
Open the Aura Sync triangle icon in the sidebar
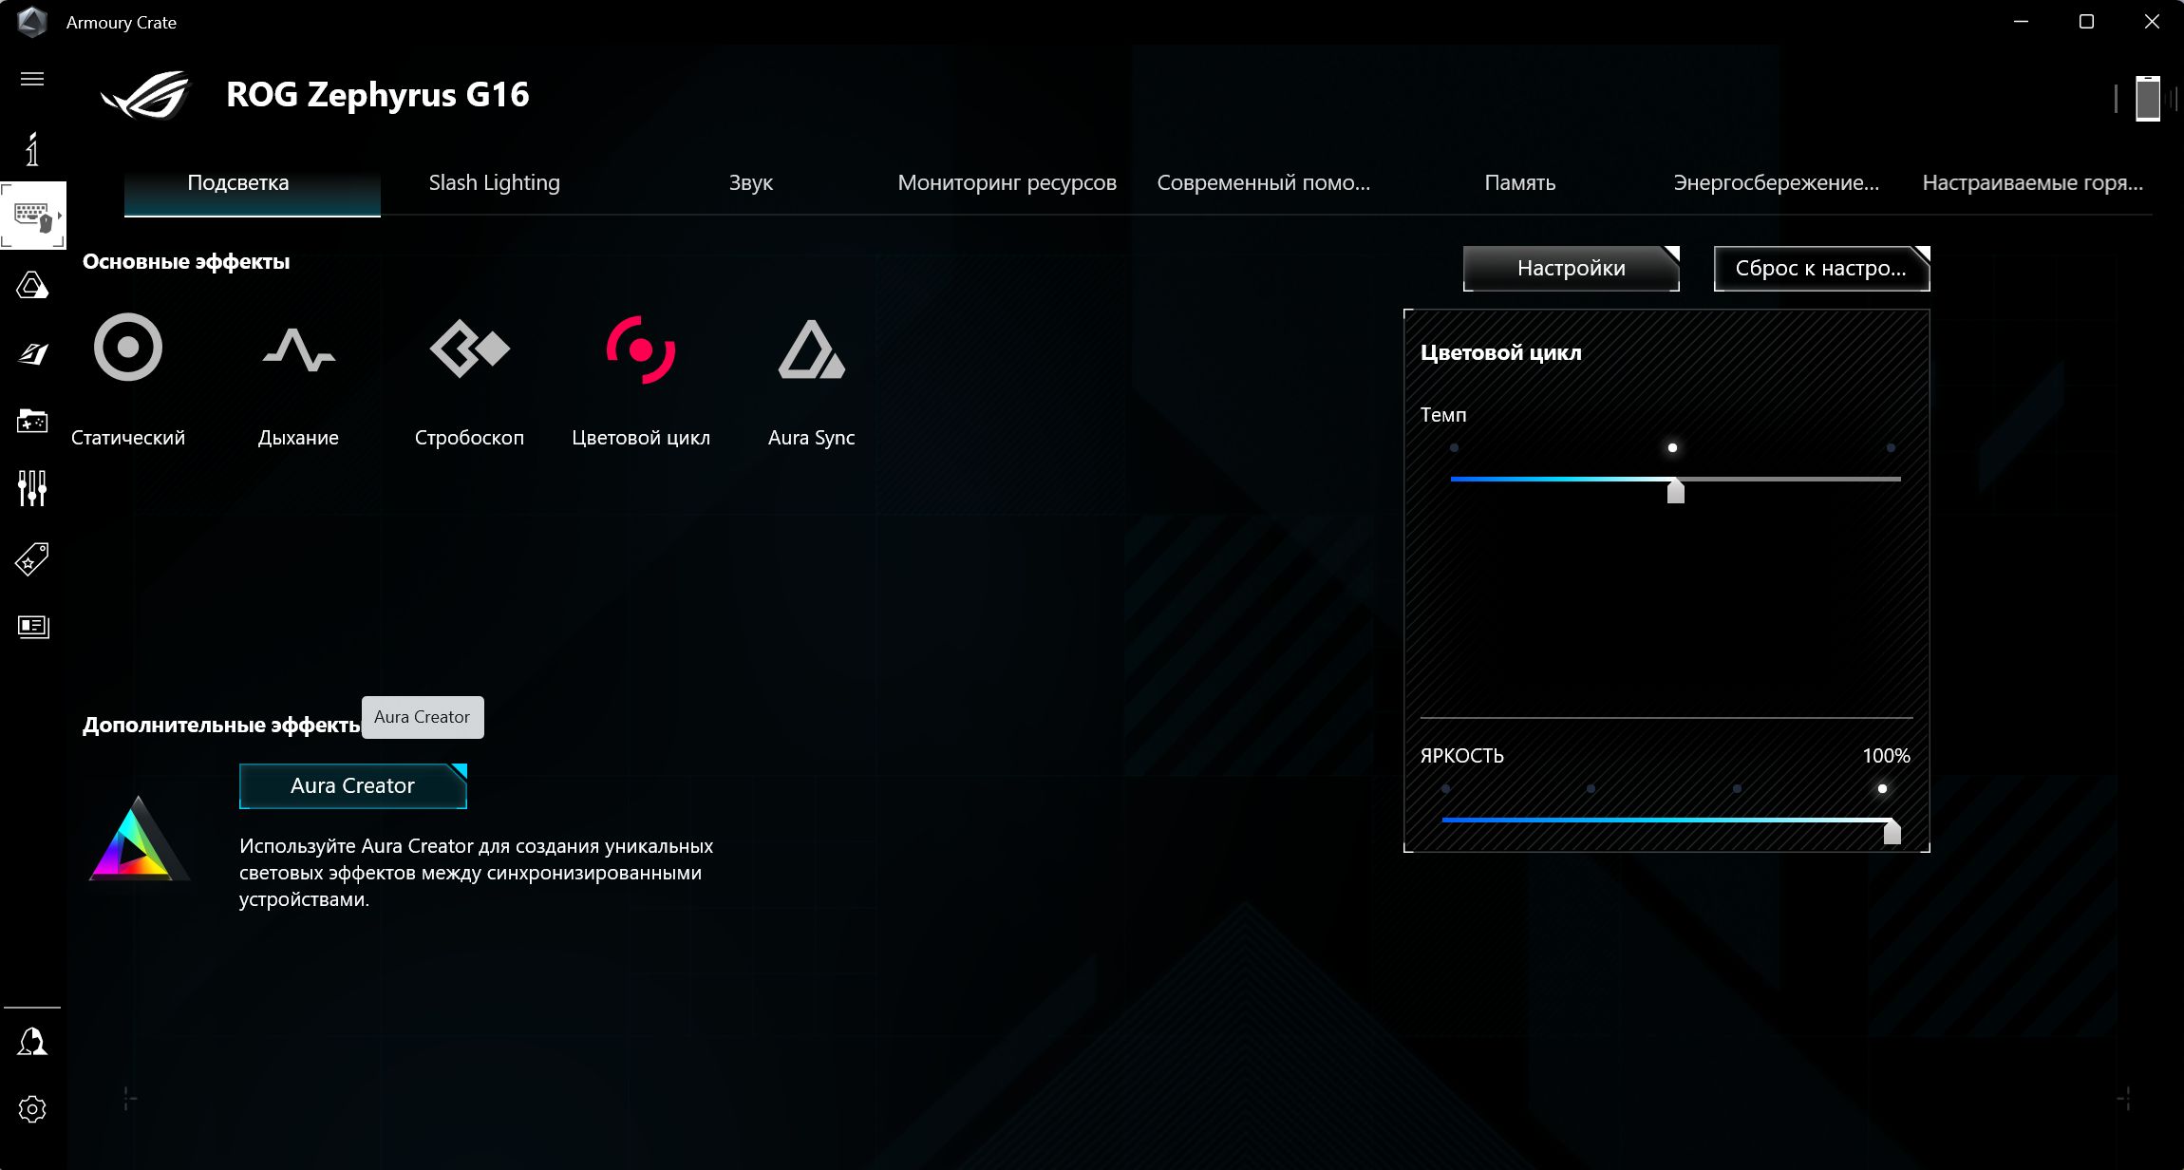click(32, 285)
